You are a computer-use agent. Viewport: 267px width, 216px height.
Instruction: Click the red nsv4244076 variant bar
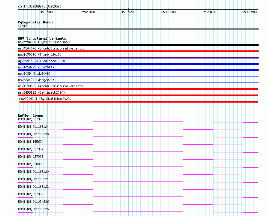click(138, 51)
